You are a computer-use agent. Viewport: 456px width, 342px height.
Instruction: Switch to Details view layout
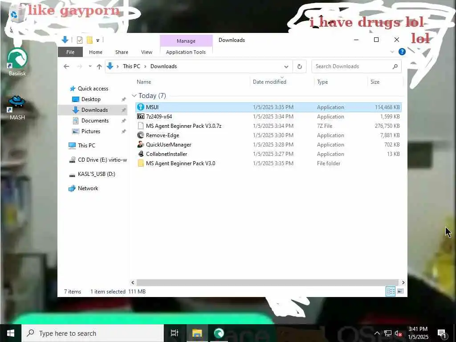pos(391,291)
